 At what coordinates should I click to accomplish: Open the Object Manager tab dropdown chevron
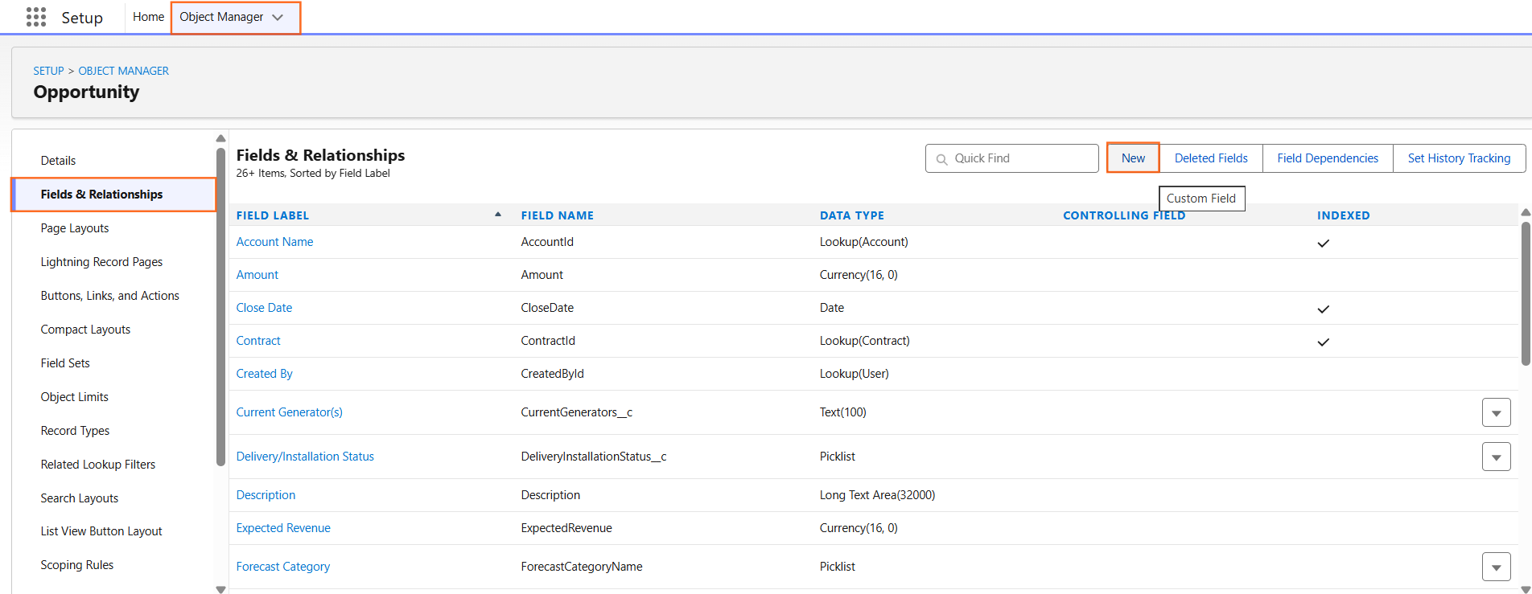pos(278,18)
